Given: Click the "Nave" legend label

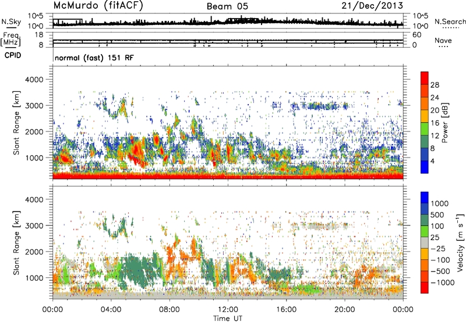Looking at the screenshot, I should click(x=443, y=41).
